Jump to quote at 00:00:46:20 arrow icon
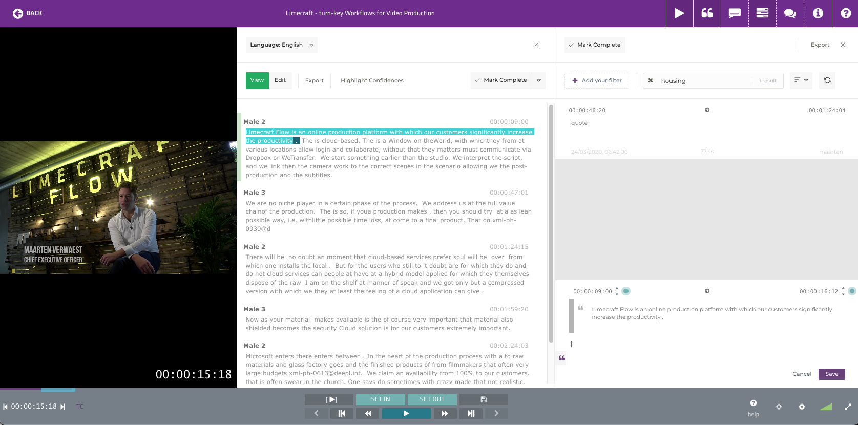The width and height of the screenshot is (858, 425). 707,110
